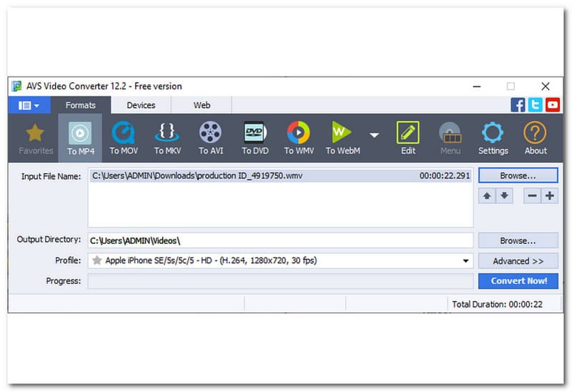Open the Facebook page icon
The width and height of the screenshot is (572, 392).
pyautogui.click(x=518, y=105)
